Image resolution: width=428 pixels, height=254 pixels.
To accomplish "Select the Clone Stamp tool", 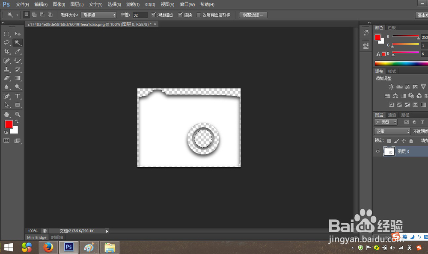I will [7, 69].
